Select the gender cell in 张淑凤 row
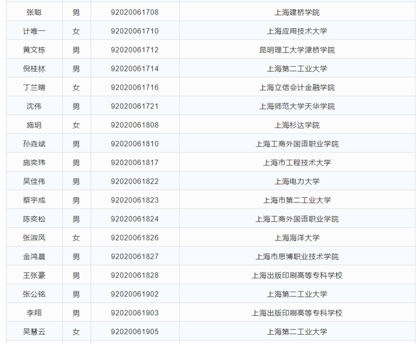This screenshot has height=344, width=420. pos(76,238)
